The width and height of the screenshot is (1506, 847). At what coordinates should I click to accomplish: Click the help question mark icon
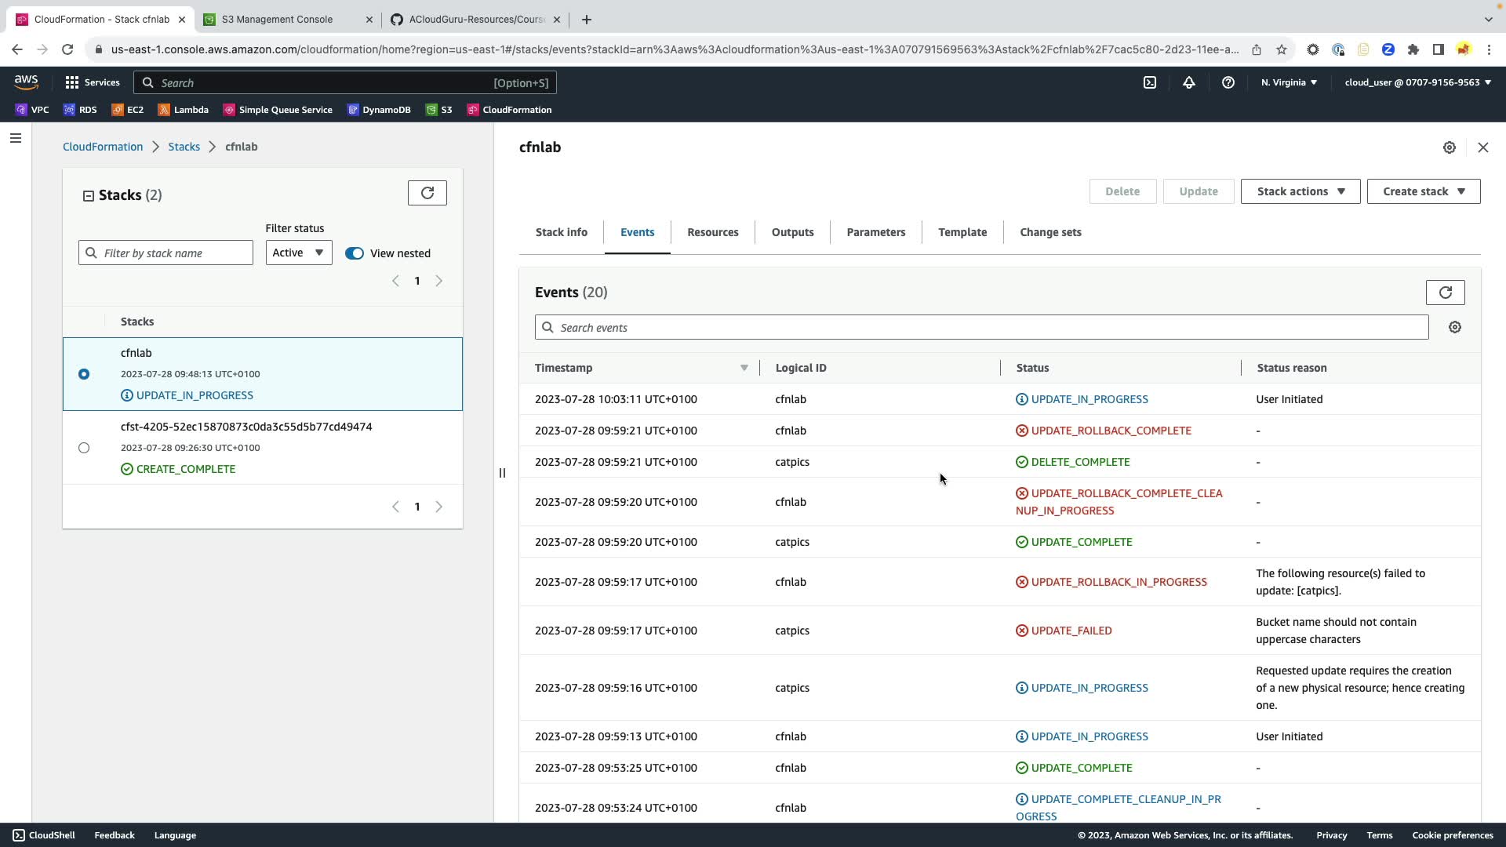(1228, 82)
